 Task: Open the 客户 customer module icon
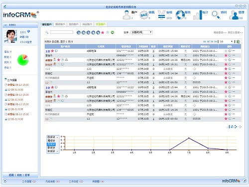click(x=126, y=15)
